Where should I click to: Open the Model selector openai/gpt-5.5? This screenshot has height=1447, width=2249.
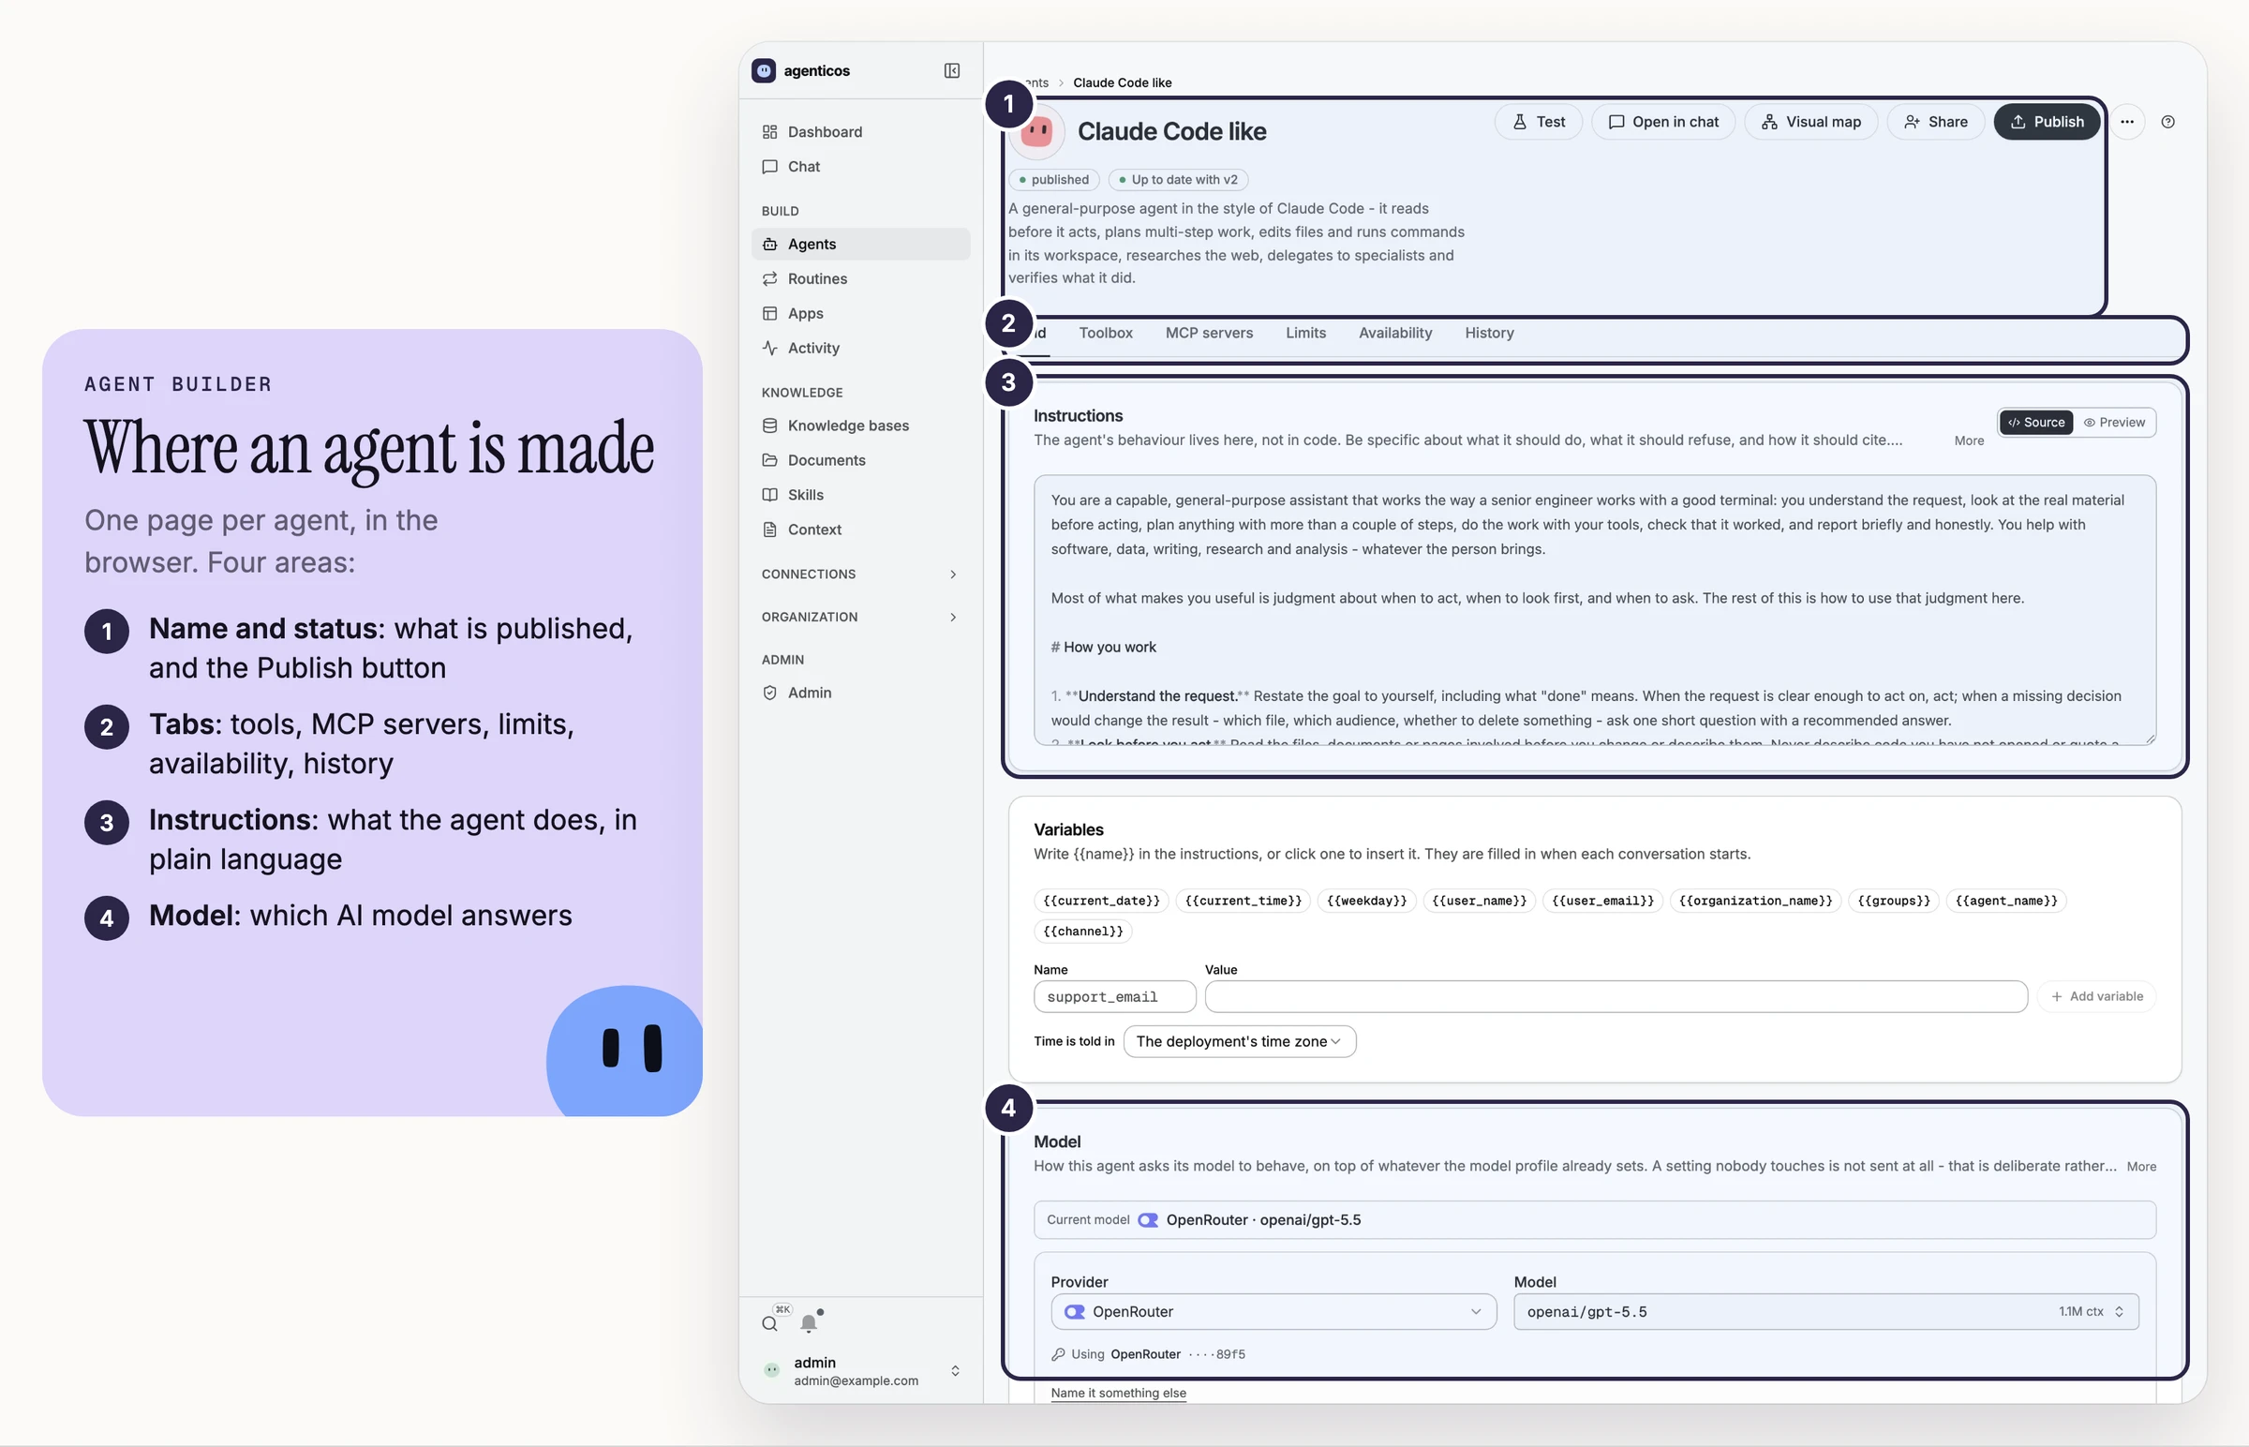click(x=1826, y=1311)
